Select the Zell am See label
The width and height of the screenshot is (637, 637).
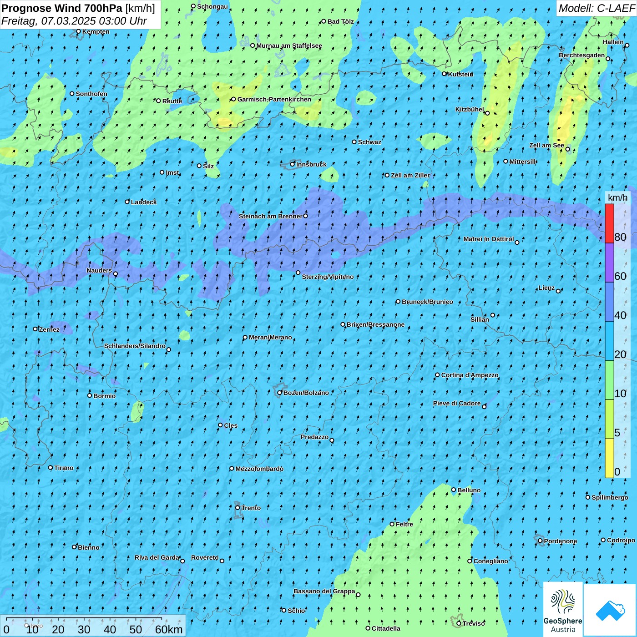tap(546, 145)
